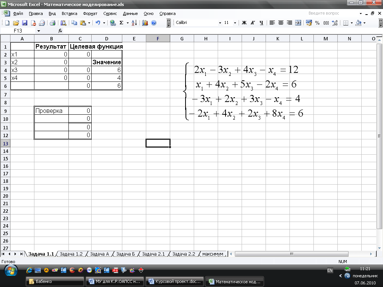Toggle italic with the К button
This screenshot has height=287, width=383.
click(x=253, y=23)
